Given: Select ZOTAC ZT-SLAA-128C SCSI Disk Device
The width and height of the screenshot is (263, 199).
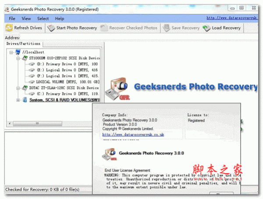Looking at the screenshot, I should click(x=64, y=88).
